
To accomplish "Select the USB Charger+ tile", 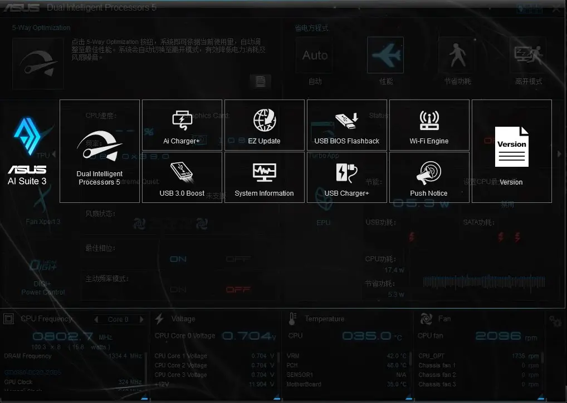I will (347, 177).
